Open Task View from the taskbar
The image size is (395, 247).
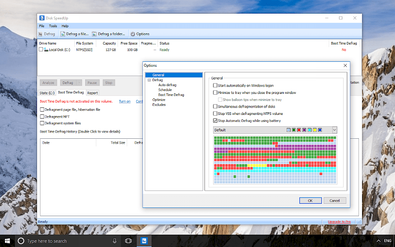[128, 241]
